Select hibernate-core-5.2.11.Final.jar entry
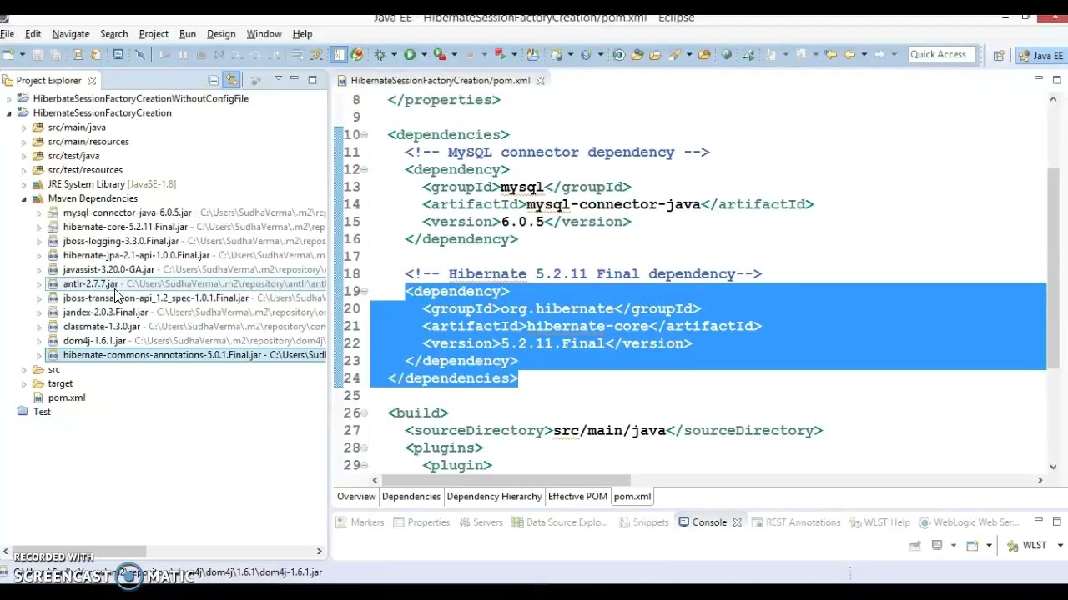1068x600 pixels. pos(125,227)
